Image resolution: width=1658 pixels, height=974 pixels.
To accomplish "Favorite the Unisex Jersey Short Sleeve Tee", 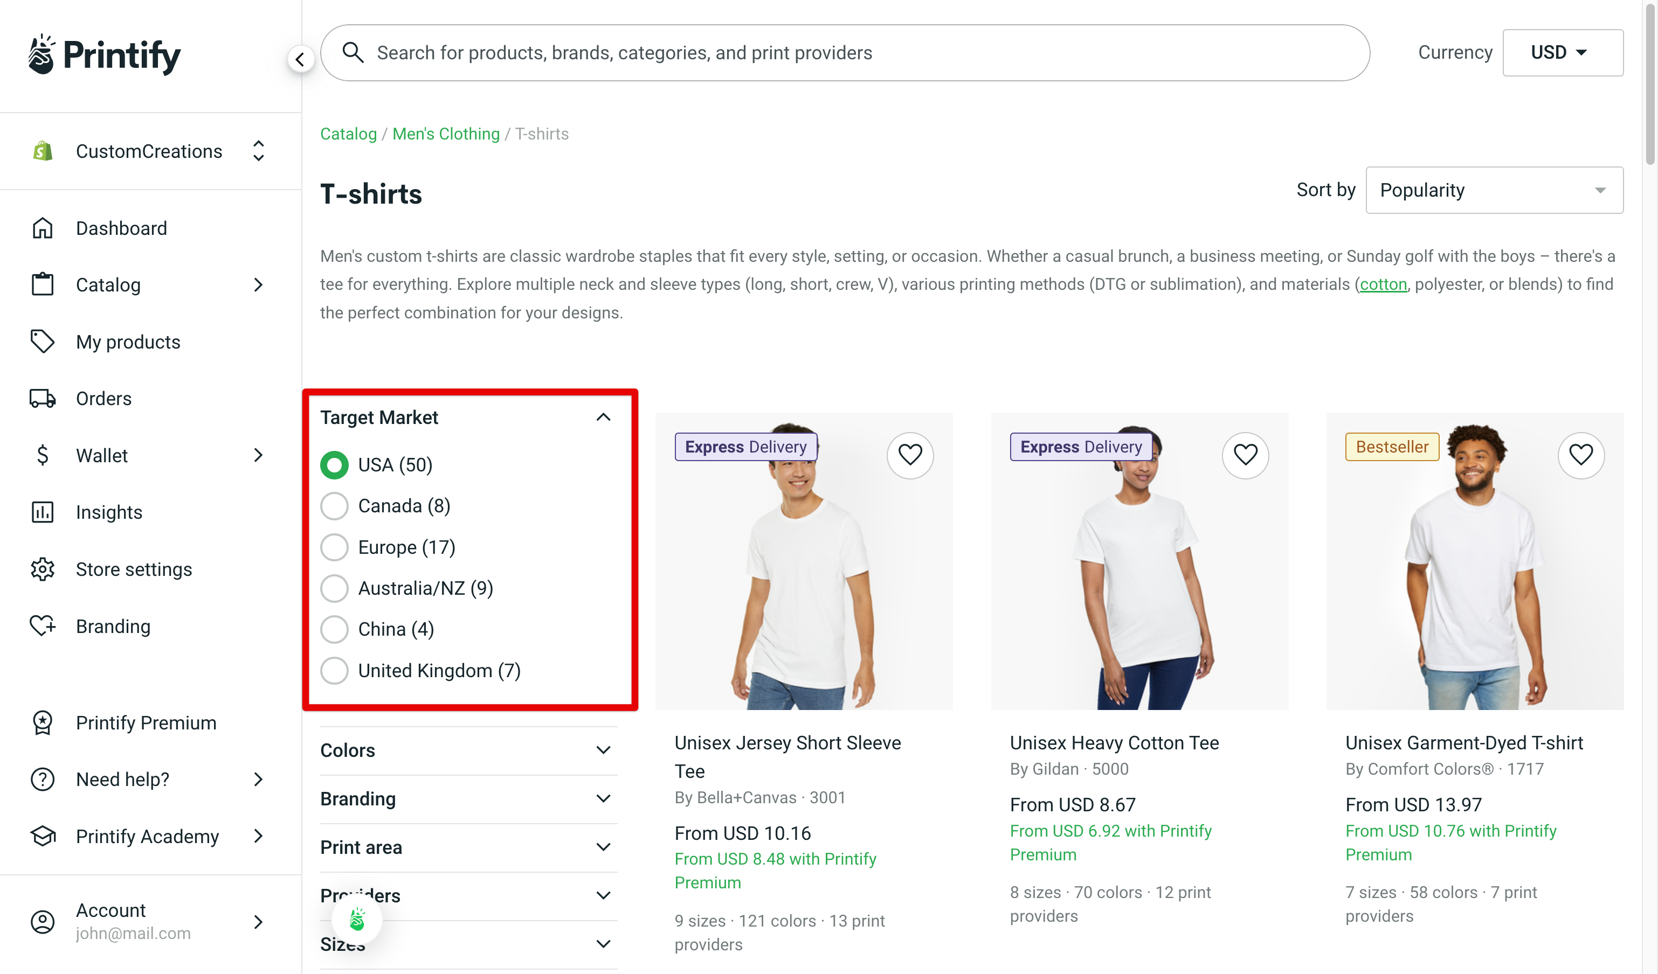I will point(910,455).
